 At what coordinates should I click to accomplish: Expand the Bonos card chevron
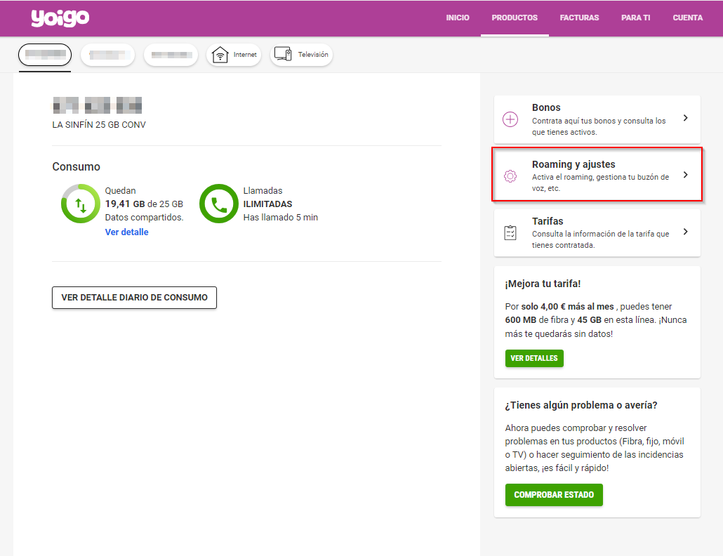[686, 118]
